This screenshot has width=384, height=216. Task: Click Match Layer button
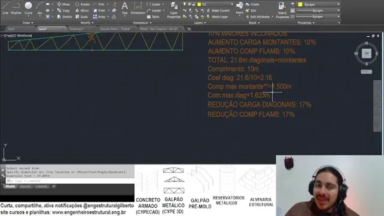pyautogui.click(x=217, y=17)
